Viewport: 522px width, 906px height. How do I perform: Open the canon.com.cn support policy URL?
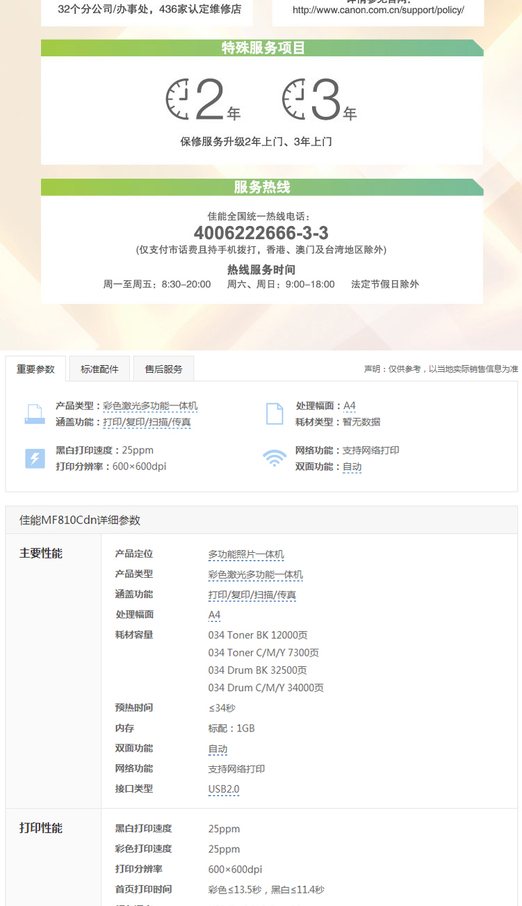[378, 10]
